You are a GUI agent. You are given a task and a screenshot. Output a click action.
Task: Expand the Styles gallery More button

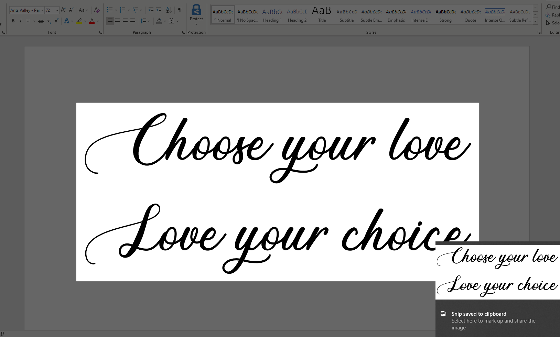535,21
